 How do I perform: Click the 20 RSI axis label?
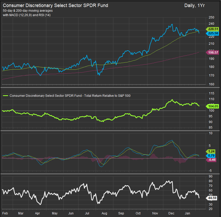[210, 209]
